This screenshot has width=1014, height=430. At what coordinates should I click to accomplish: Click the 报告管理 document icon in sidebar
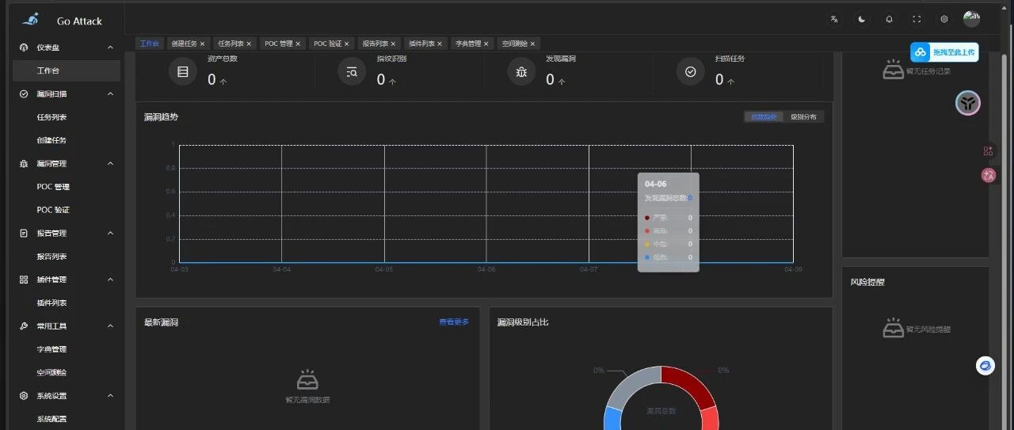coord(24,234)
